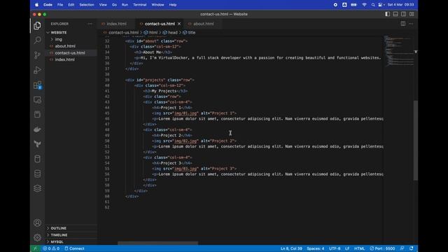Open Control Center in the menu bar
This screenshot has width=448, height=252.
(x=381, y=5)
